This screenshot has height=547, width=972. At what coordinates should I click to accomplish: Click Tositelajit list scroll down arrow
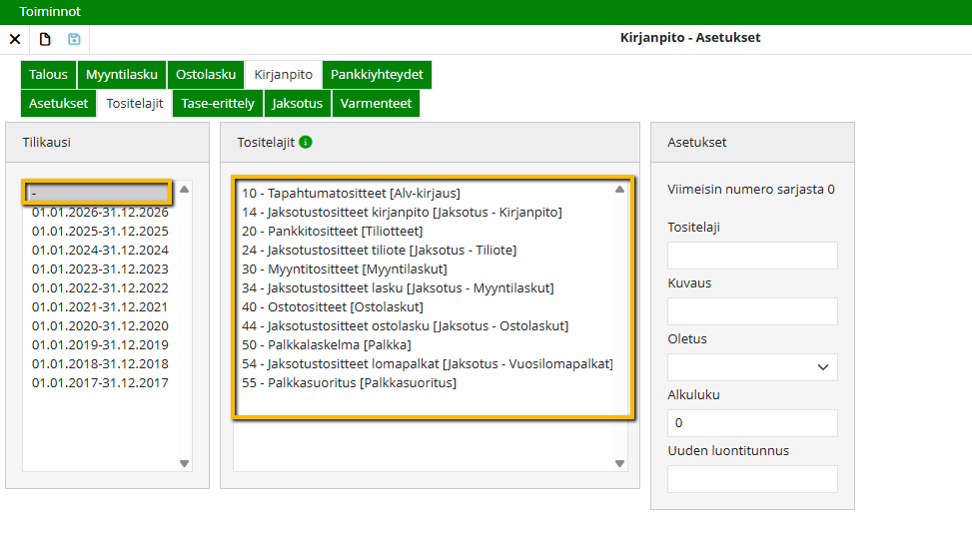619,463
